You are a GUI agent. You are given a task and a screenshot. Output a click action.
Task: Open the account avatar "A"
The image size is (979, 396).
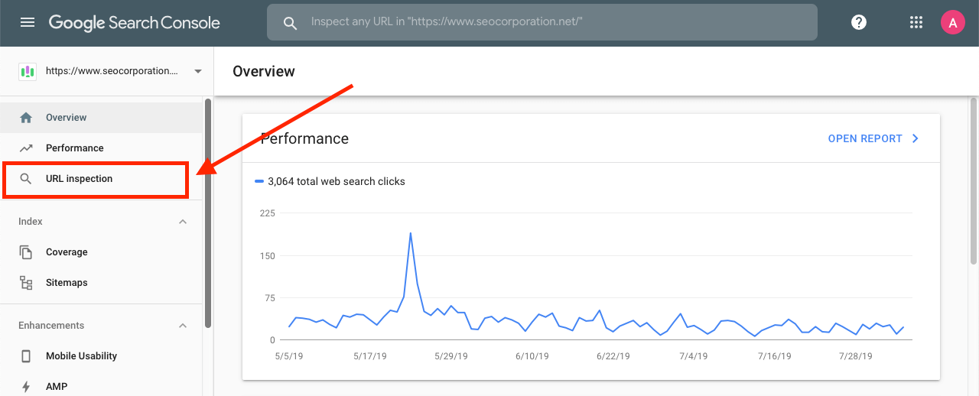pos(952,22)
